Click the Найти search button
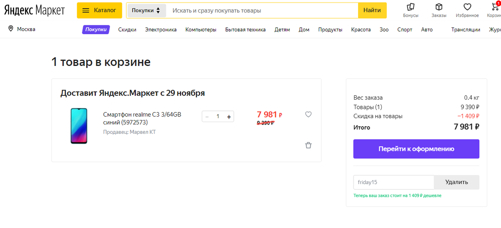 click(x=372, y=10)
